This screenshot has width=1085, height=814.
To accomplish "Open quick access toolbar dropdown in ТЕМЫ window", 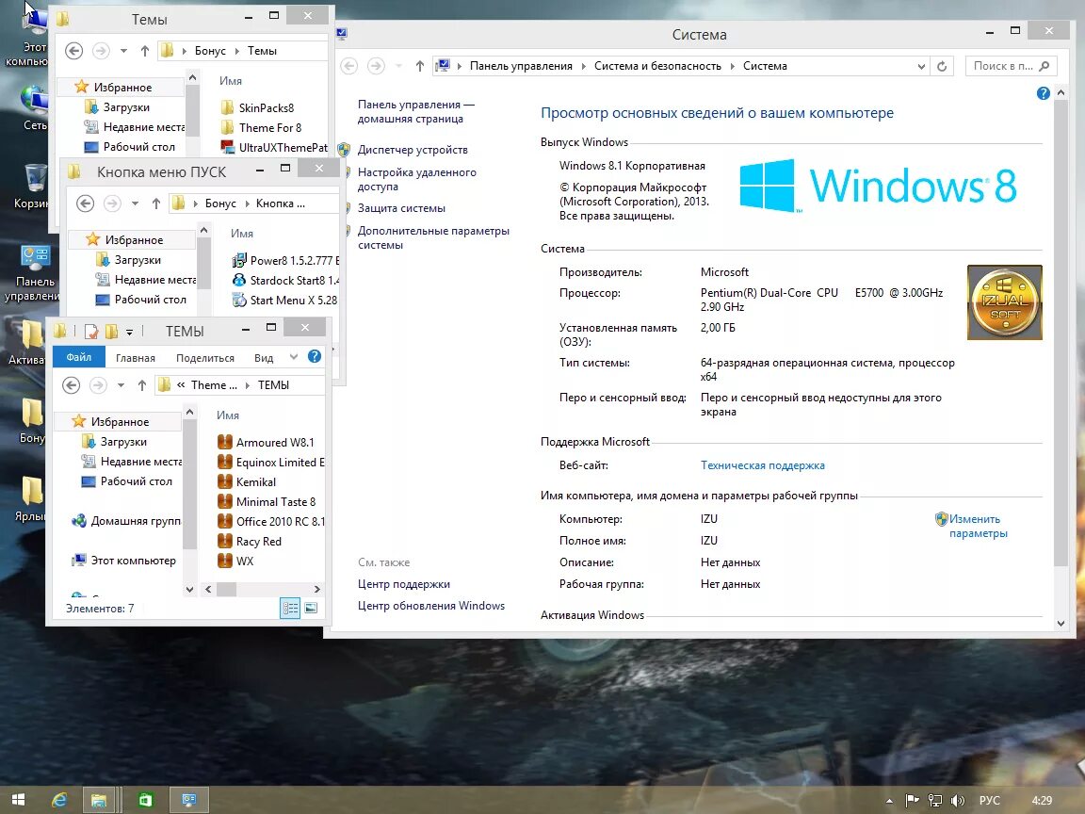I will click(x=129, y=333).
